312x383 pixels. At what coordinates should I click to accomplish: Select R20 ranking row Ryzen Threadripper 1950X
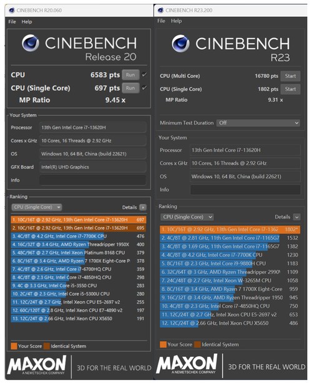79,245
